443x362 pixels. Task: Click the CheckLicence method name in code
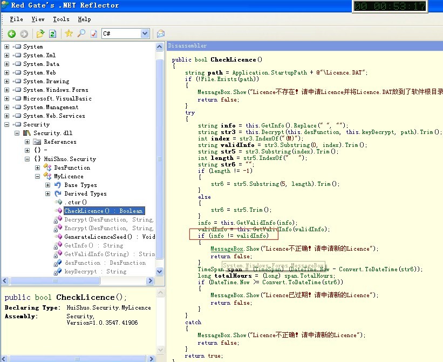[233, 59]
